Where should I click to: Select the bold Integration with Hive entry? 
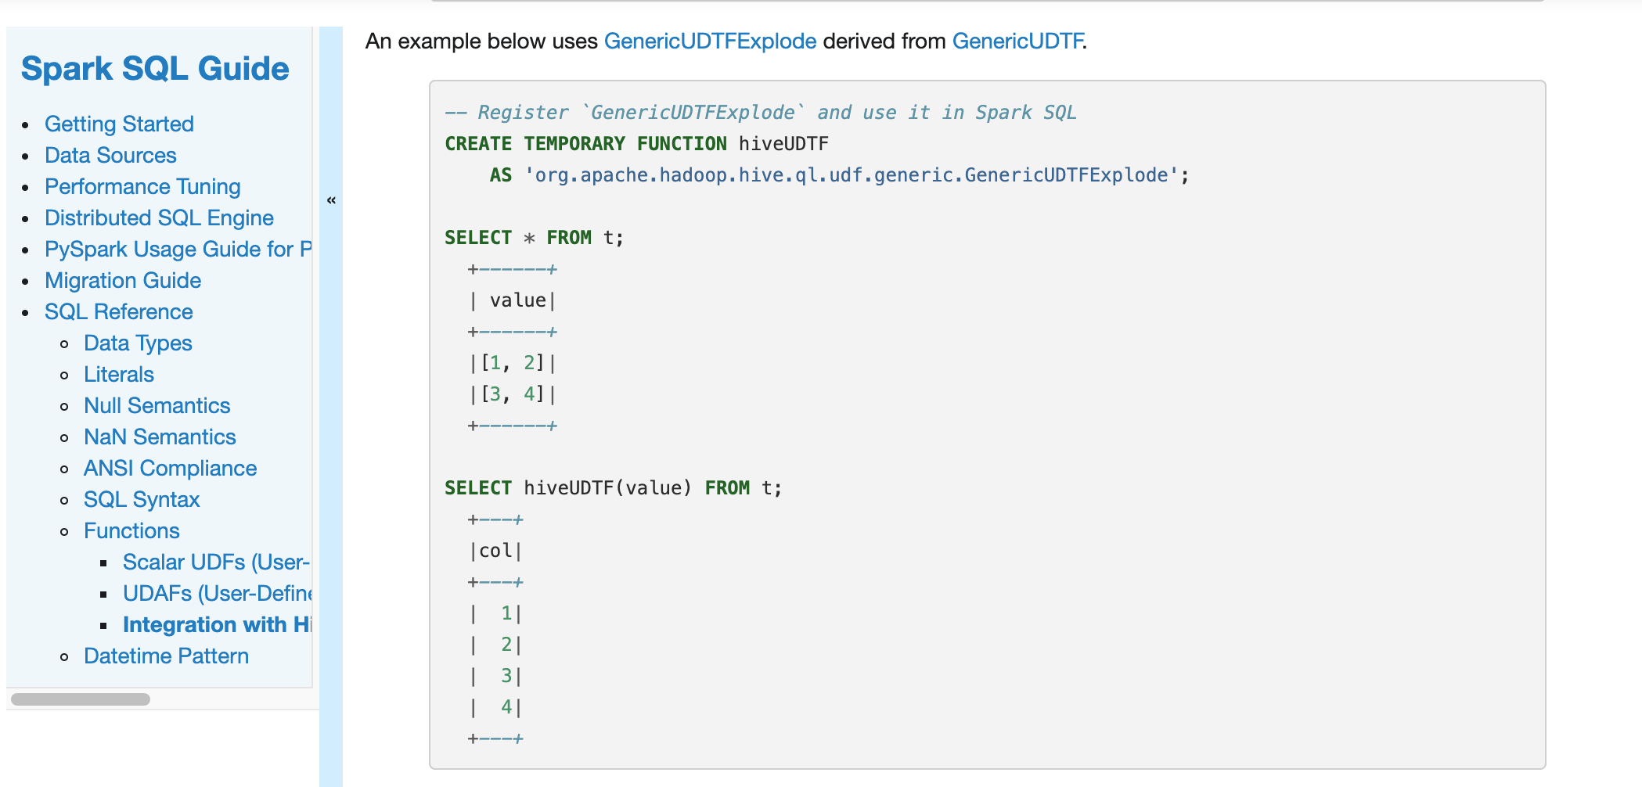point(217,624)
